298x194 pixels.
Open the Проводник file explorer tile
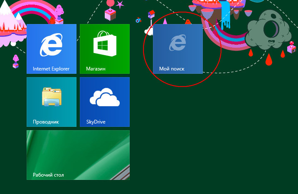(x=52, y=102)
